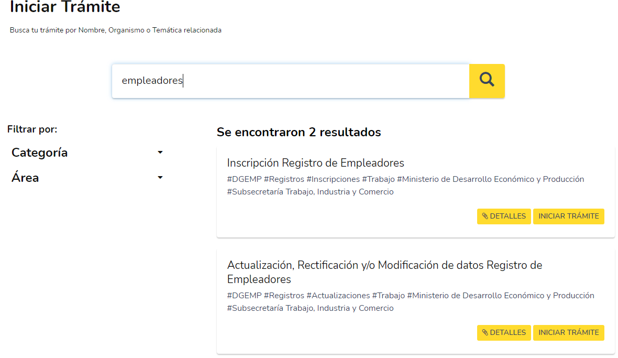The height and width of the screenshot is (358, 618).
Task: Choose #Registros tag in the first result
Action: (x=284, y=179)
